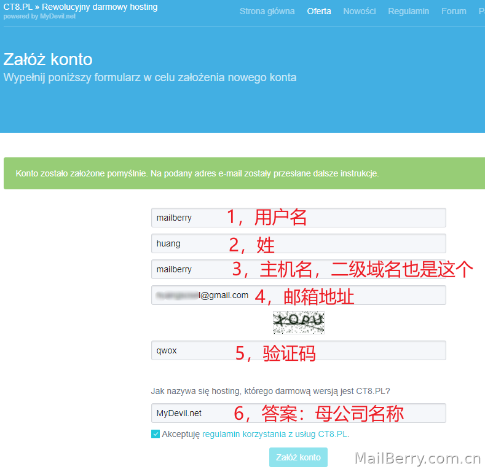Open the Nowości menu item
Viewport: 485px width, 469px height.
360,11
